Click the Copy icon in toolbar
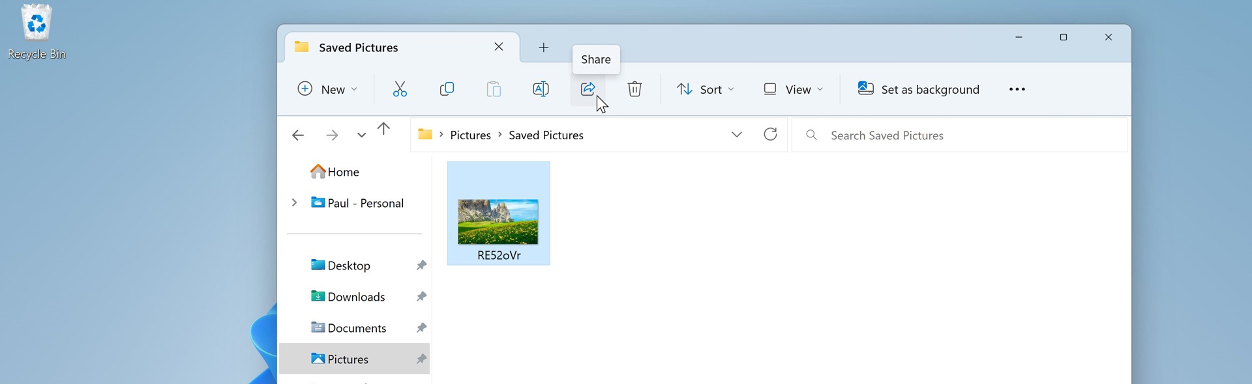1252x384 pixels. click(x=447, y=89)
